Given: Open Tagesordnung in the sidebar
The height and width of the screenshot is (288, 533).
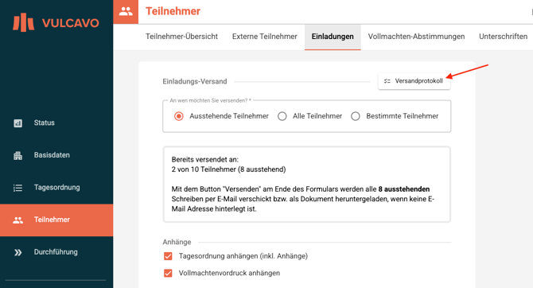Looking at the screenshot, I should tap(56, 187).
